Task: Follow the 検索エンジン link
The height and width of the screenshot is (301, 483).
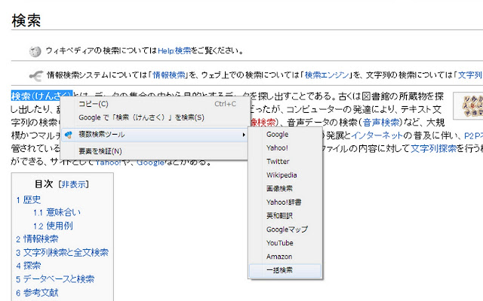Action: click(x=327, y=75)
